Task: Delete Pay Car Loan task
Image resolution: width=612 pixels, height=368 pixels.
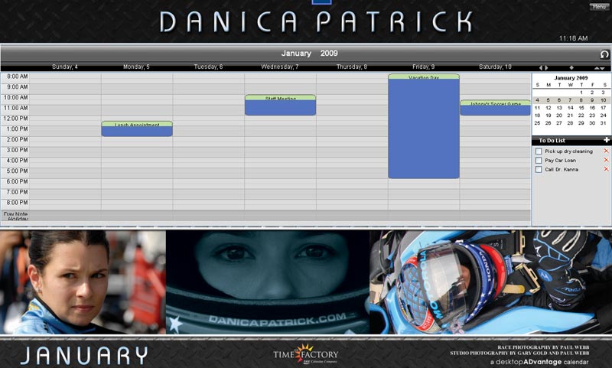Action: [606, 160]
